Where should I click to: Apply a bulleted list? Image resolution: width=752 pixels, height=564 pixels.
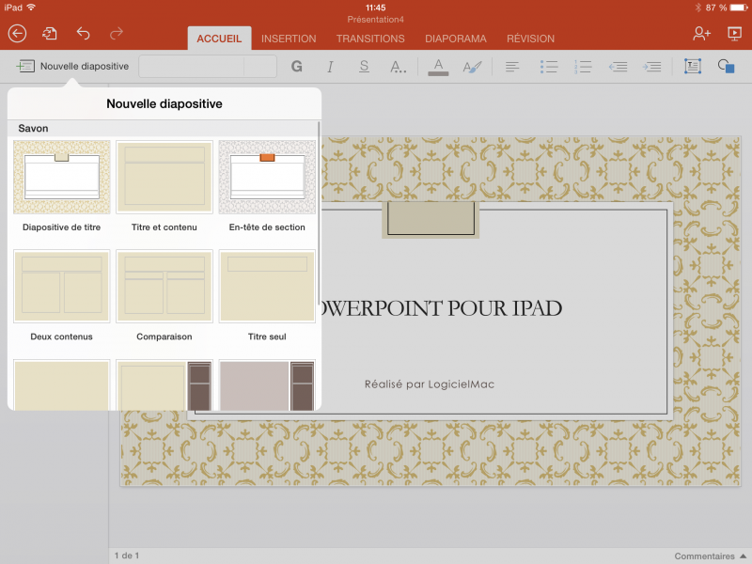click(x=549, y=67)
